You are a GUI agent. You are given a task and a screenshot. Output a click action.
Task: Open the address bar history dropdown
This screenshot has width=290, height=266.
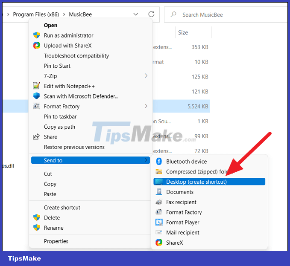point(136,14)
